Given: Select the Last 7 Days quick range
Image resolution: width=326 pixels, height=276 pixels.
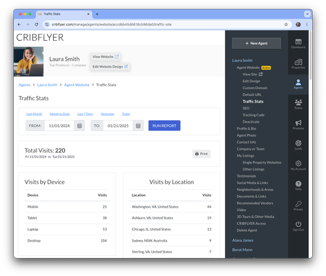Looking at the screenshot, I should click(x=85, y=114).
